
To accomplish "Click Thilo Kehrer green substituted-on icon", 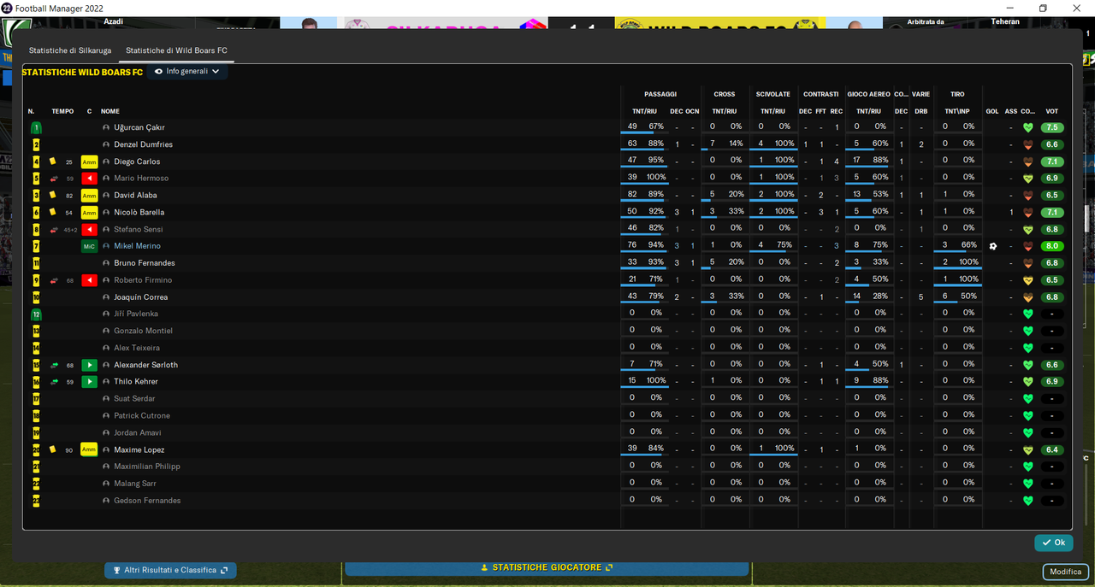I will point(89,382).
